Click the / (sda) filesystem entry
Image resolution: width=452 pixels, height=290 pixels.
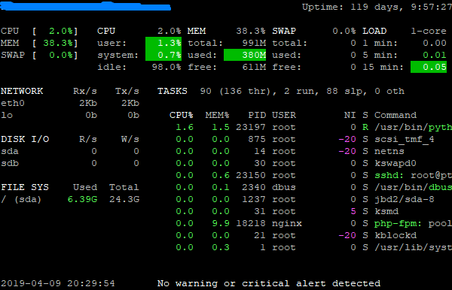point(21,199)
